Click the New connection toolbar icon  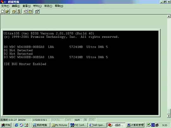[x=3, y=11]
